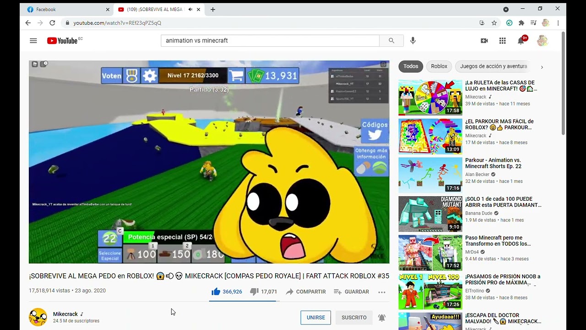Viewport: 586px width, 330px height.
Task: Click the search magnifier button
Action: coord(391,41)
